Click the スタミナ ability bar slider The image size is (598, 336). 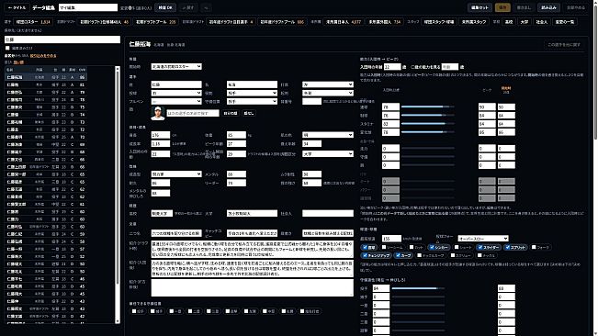pos(427,124)
